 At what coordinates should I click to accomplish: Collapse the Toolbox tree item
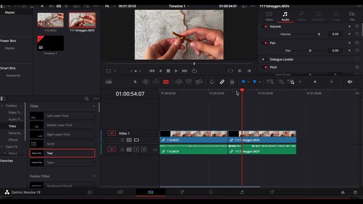(x=2, y=106)
